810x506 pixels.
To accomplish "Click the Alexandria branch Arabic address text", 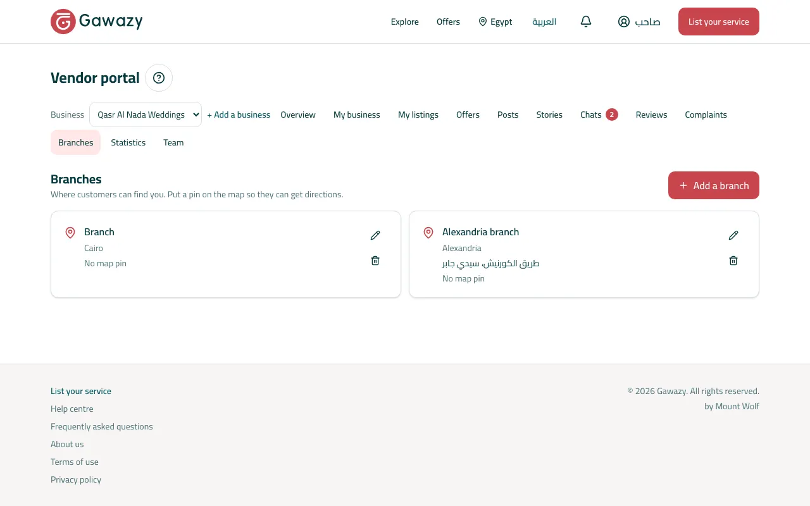I will 491,263.
